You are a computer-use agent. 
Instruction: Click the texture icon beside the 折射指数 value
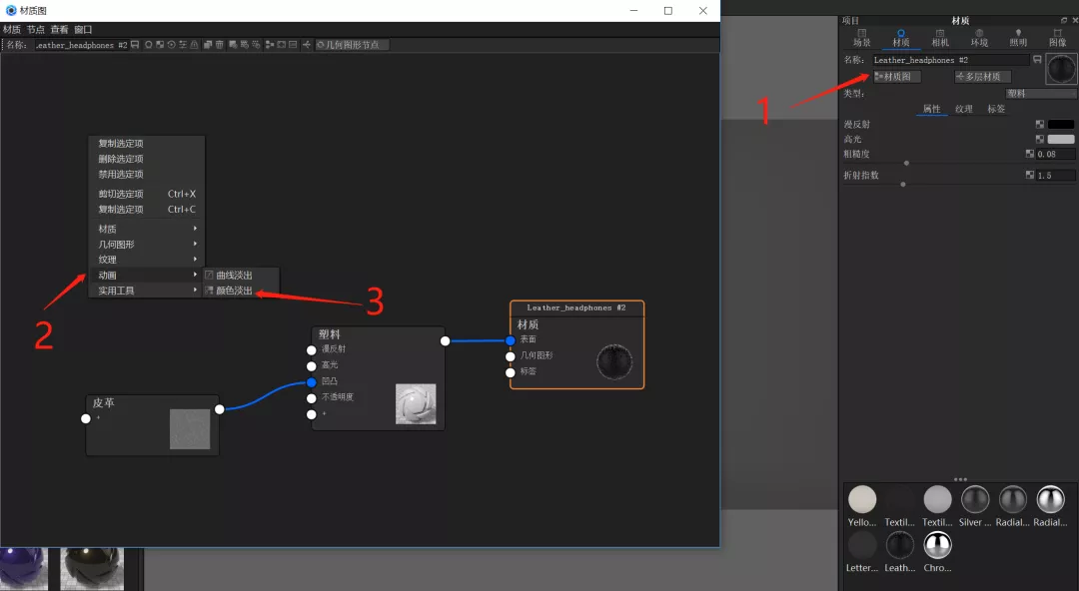1029,175
